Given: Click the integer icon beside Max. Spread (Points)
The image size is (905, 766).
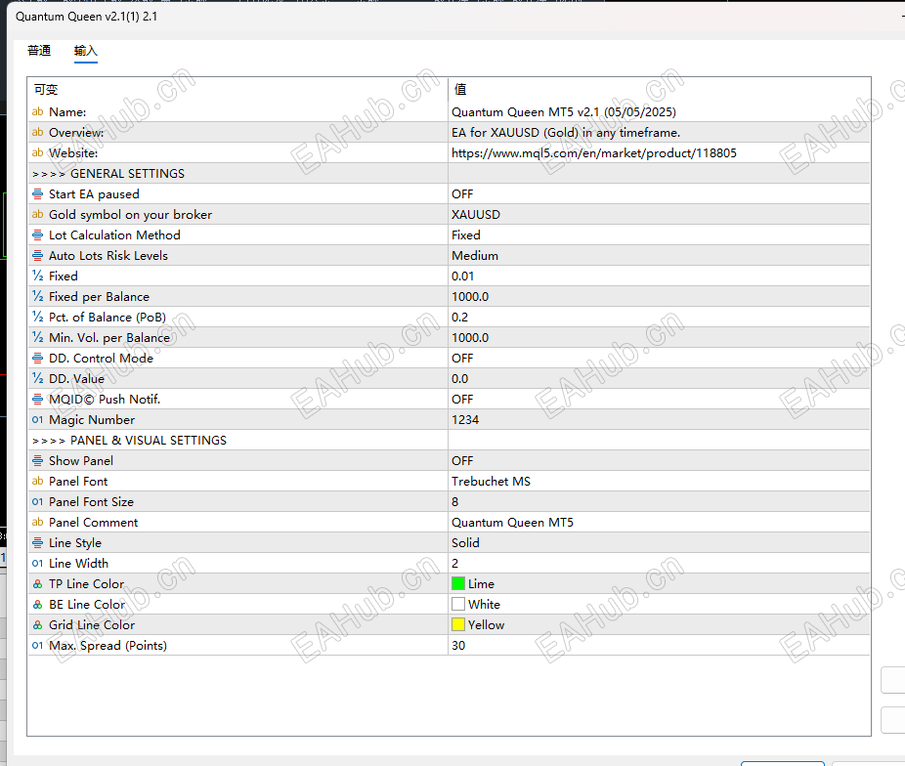Looking at the screenshot, I should click(x=37, y=646).
